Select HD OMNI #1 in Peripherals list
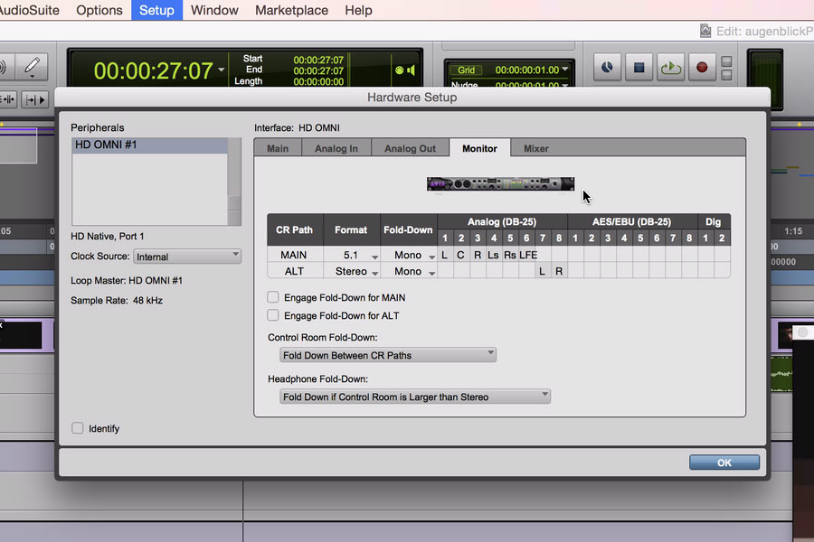The height and width of the screenshot is (542, 814). (150, 145)
